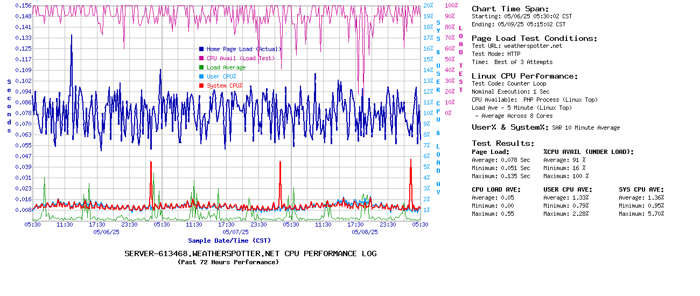Click the SYS CPU AVE column heading
The height and width of the screenshot is (296, 700).
(x=641, y=189)
